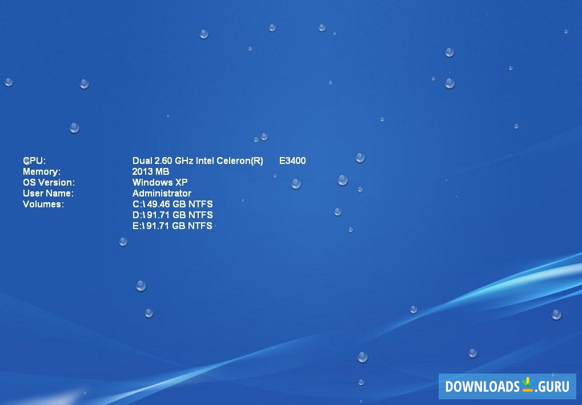Select the "D:\ 91.71 GB NTFS" volume entry

click(x=172, y=215)
